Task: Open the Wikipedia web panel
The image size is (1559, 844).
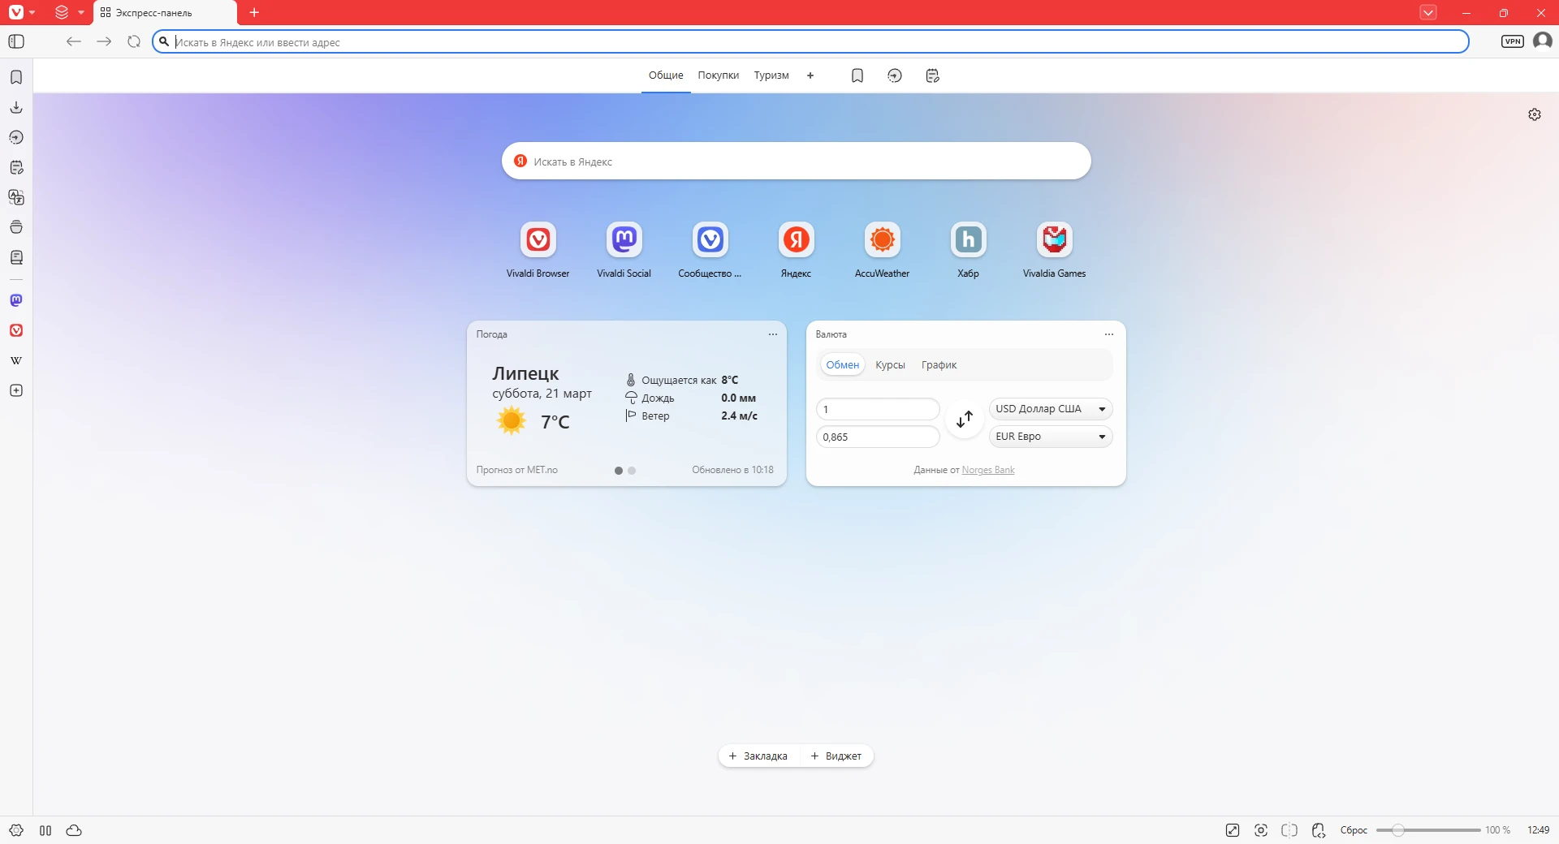Action: coord(16,360)
